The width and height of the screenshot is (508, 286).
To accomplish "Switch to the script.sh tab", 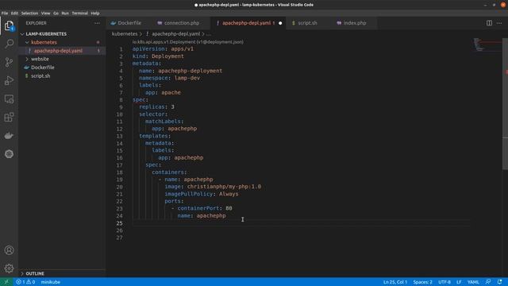I will (x=307, y=23).
